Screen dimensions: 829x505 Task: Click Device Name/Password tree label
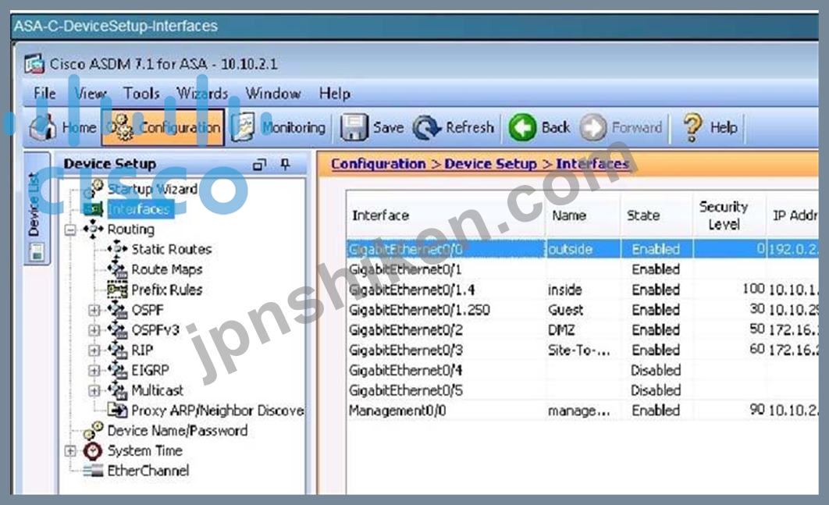click(x=177, y=430)
